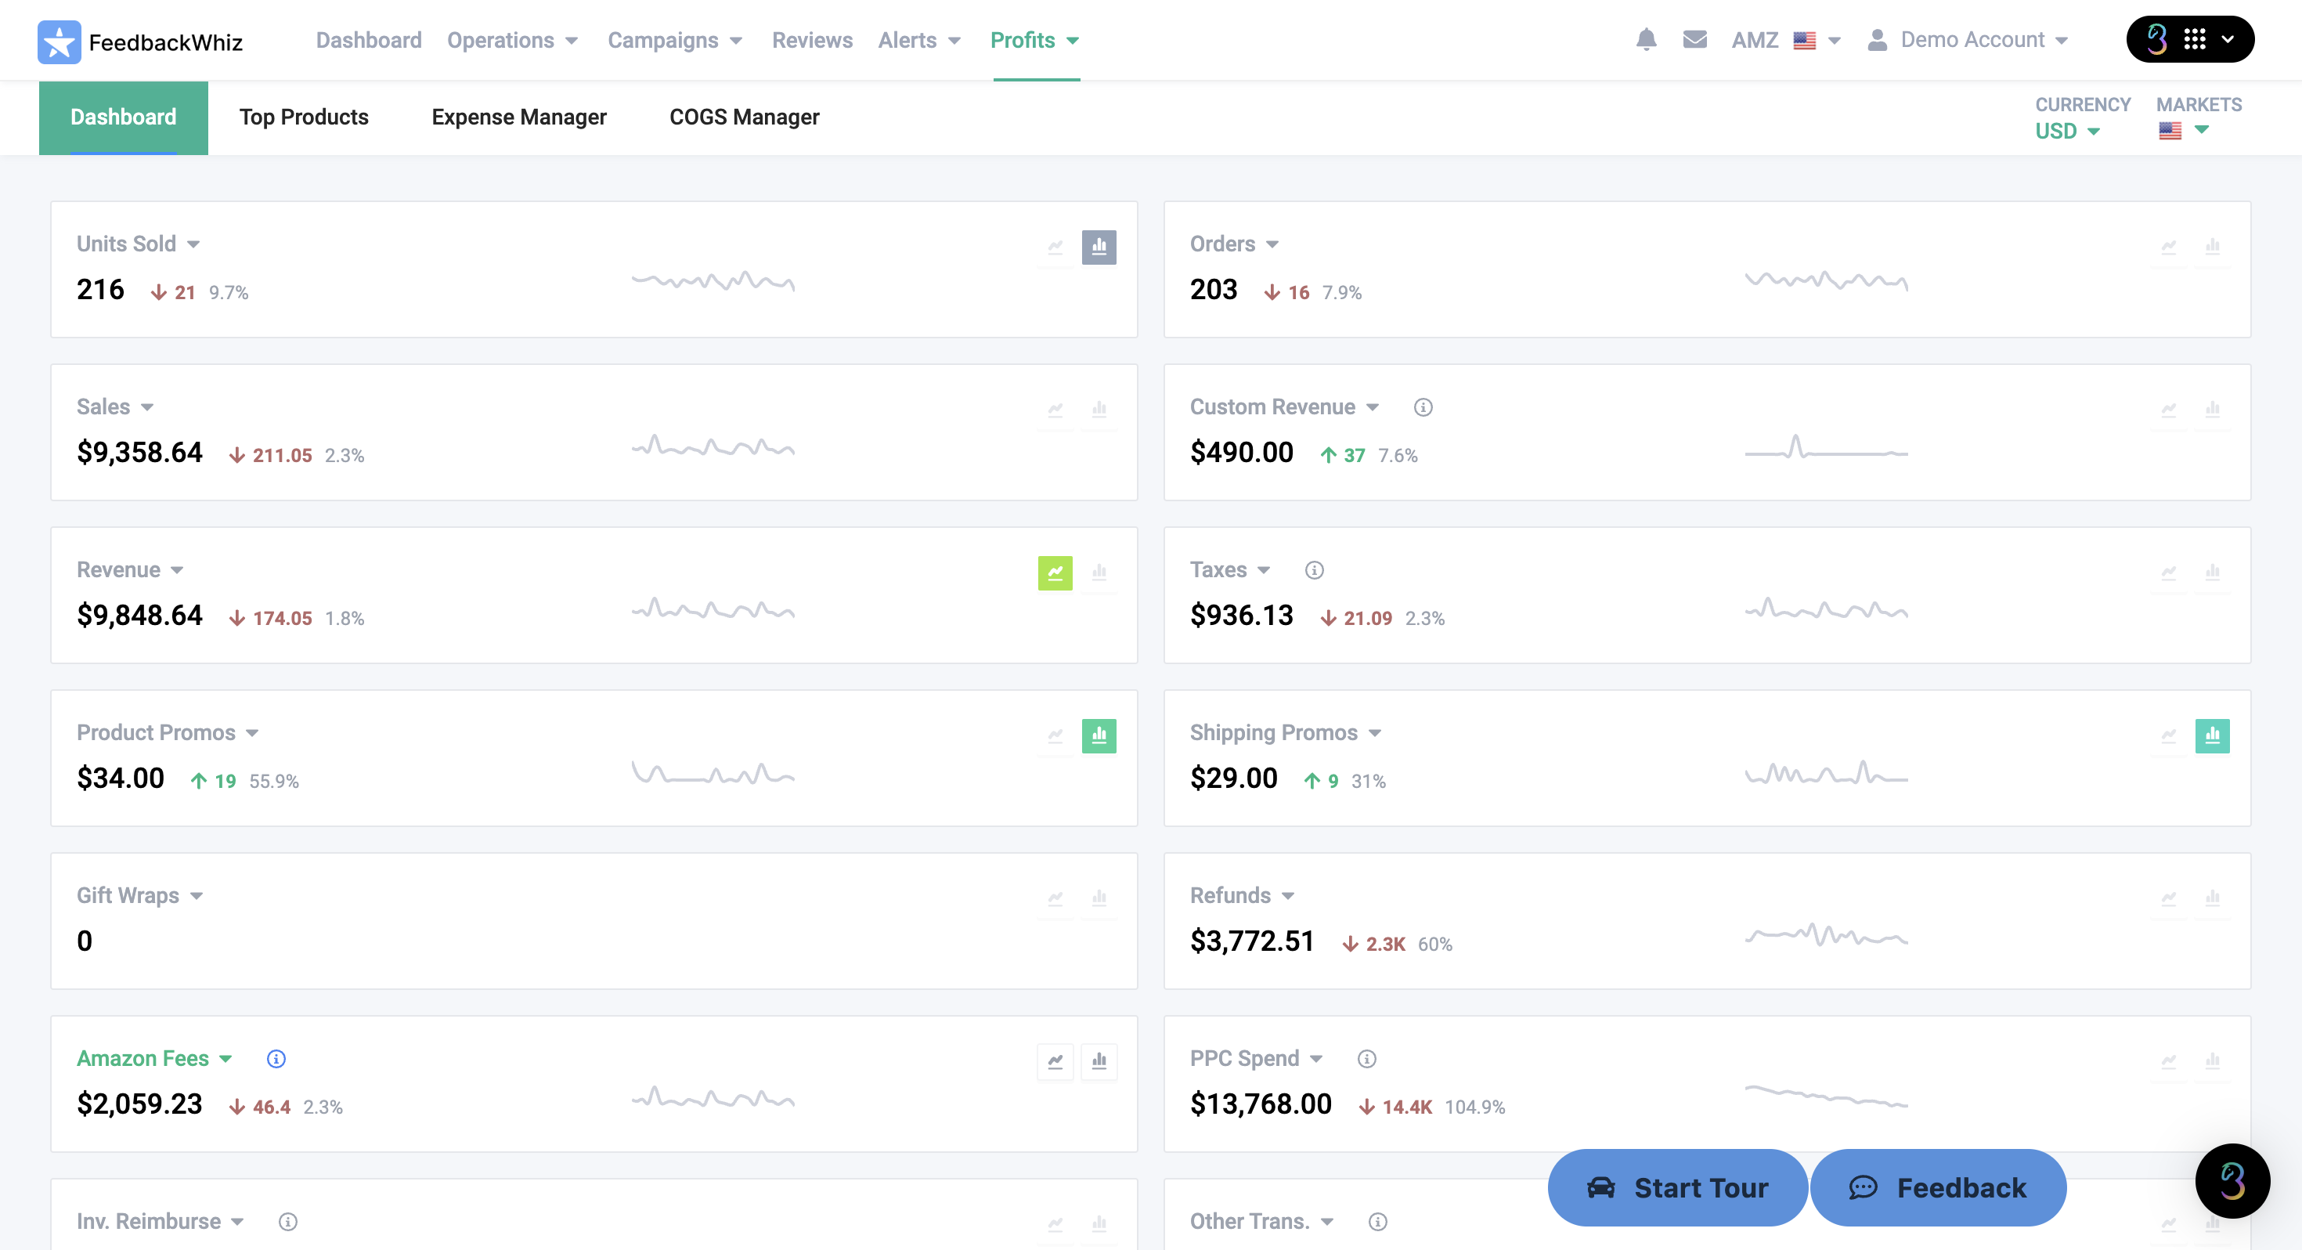Click the active bar chart icon for Shipping Promos

(2212, 736)
